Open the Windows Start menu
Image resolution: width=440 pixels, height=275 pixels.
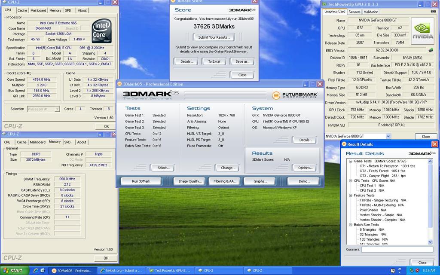[x=15, y=271]
